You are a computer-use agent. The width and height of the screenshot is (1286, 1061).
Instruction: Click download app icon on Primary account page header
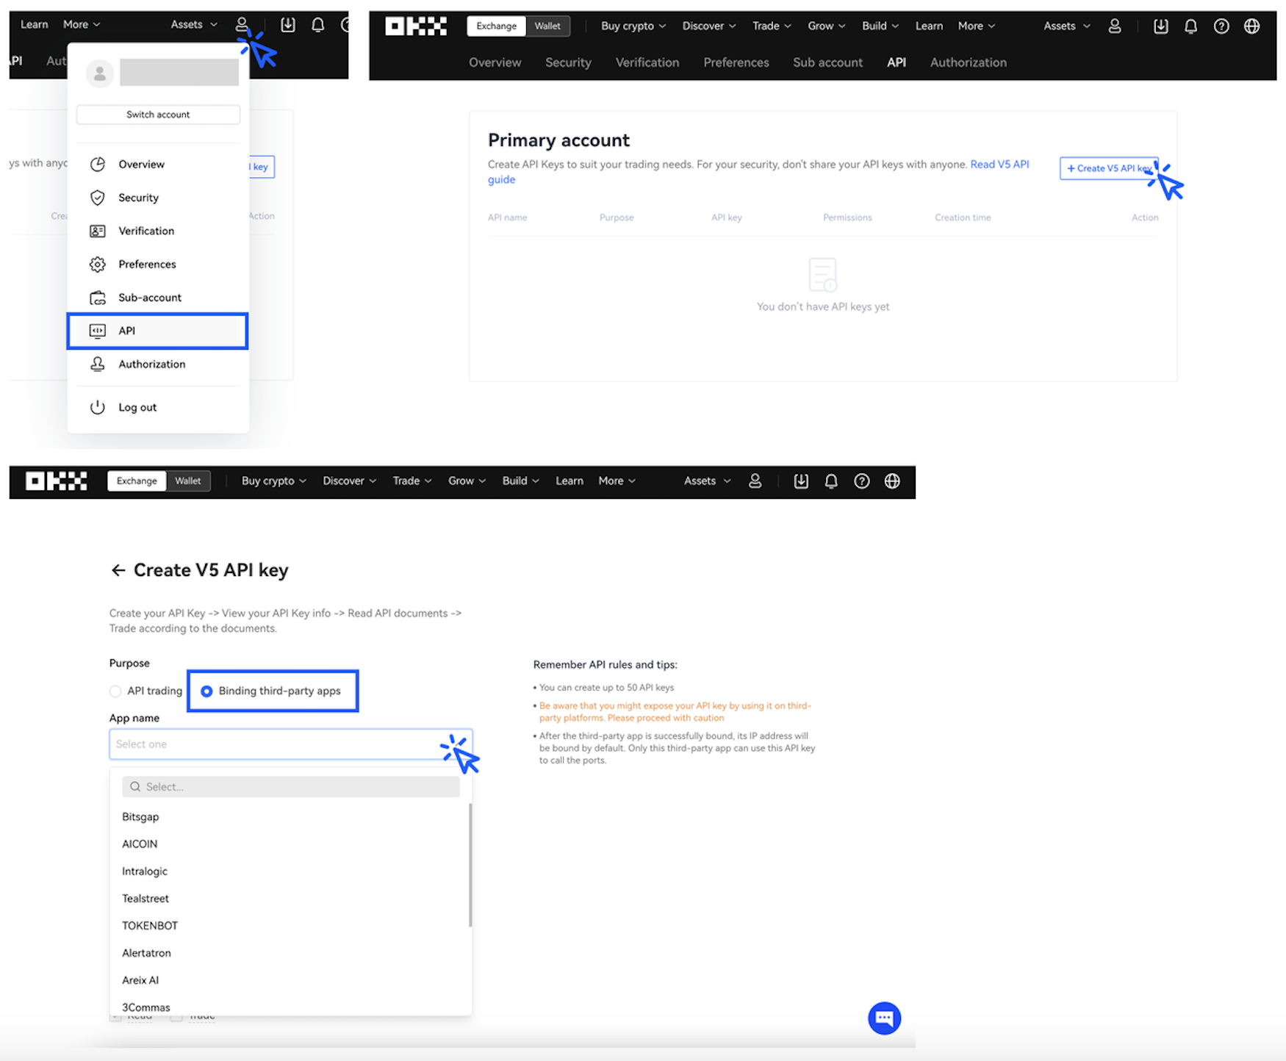1161,26
